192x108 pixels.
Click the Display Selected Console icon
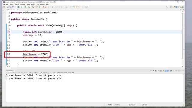click(173, 71)
